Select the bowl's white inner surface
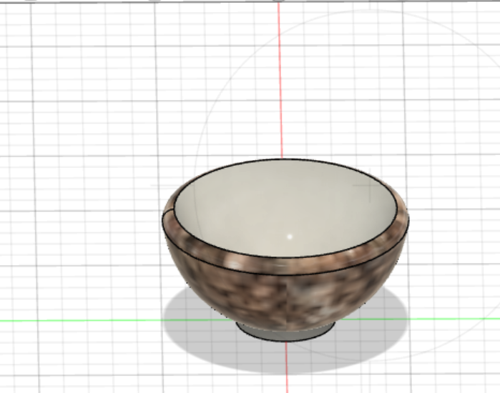Screen dimensions: 500x393 coord(285,209)
